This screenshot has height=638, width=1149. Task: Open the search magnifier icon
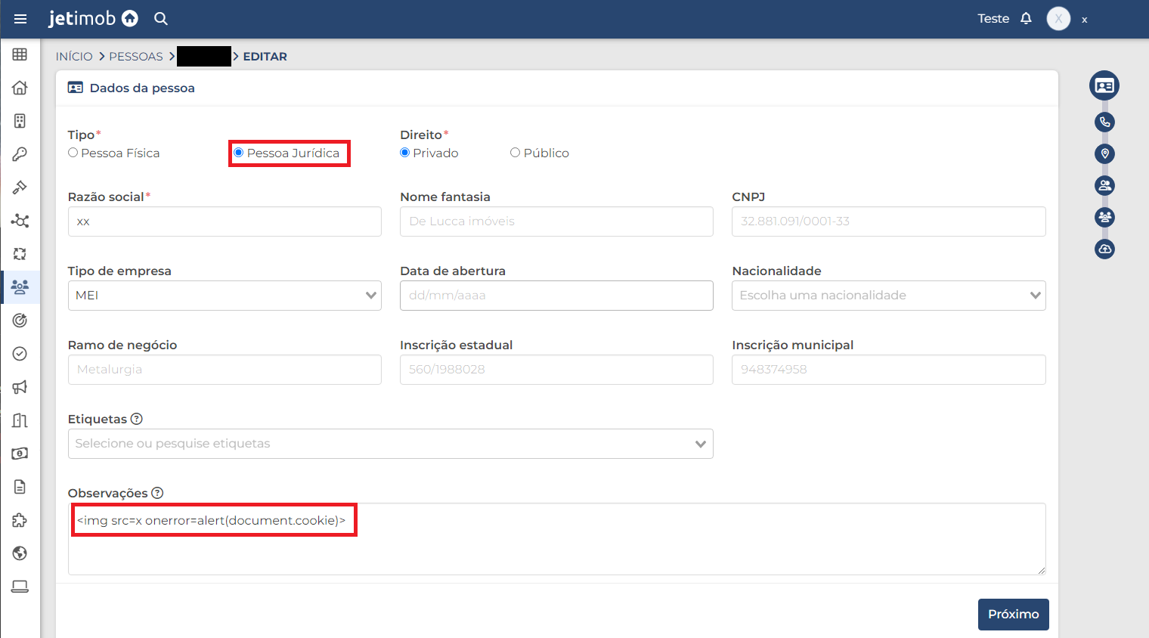click(161, 19)
